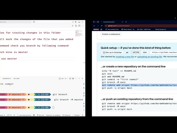
Task: Create a new terminal with plus icon
Action: click(x=65, y=78)
